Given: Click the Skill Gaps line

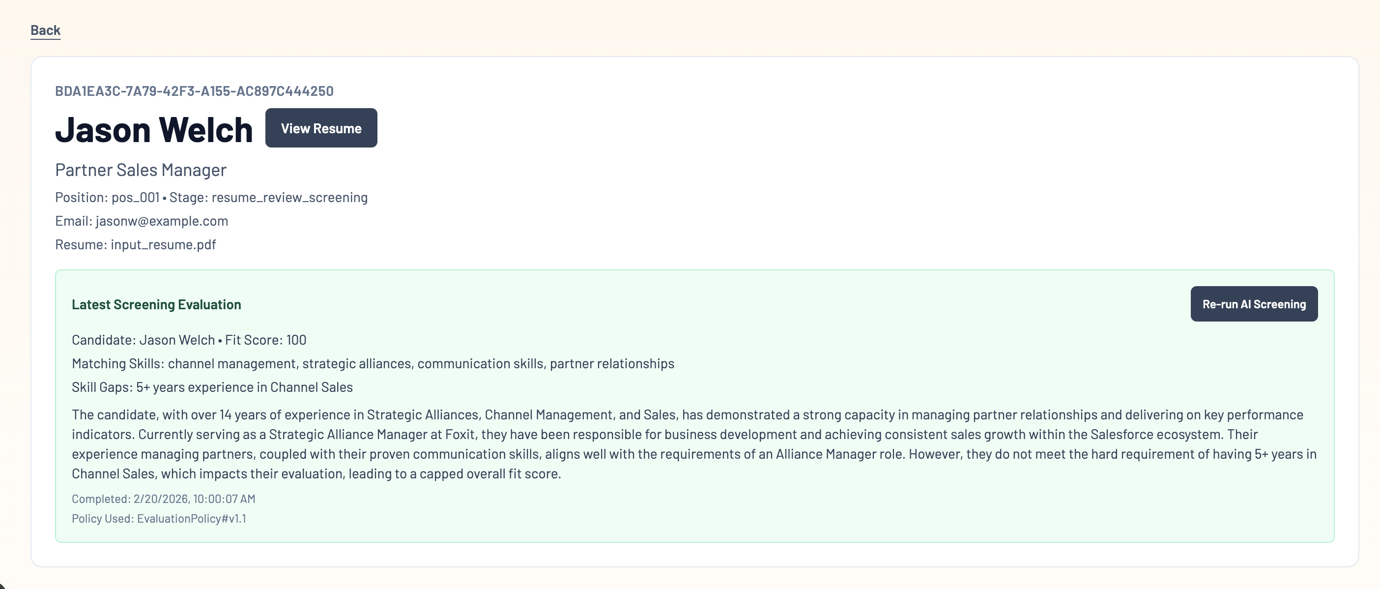Looking at the screenshot, I should tap(212, 387).
